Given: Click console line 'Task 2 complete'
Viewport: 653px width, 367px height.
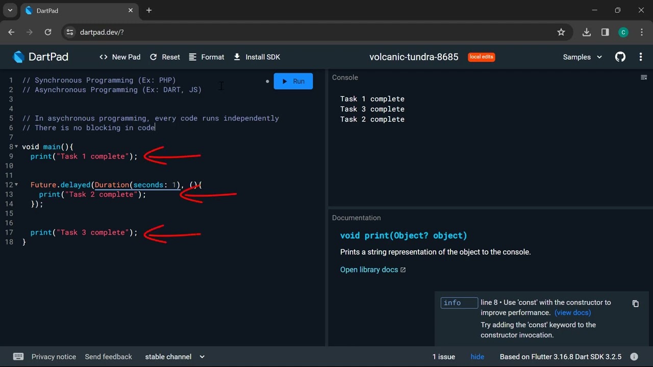Looking at the screenshot, I should click(x=372, y=119).
